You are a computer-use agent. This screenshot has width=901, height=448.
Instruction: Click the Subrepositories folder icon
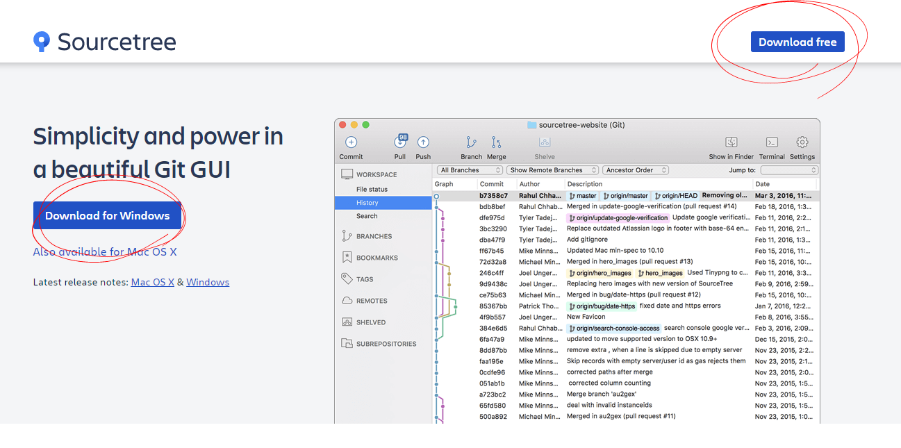coord(347,343)
